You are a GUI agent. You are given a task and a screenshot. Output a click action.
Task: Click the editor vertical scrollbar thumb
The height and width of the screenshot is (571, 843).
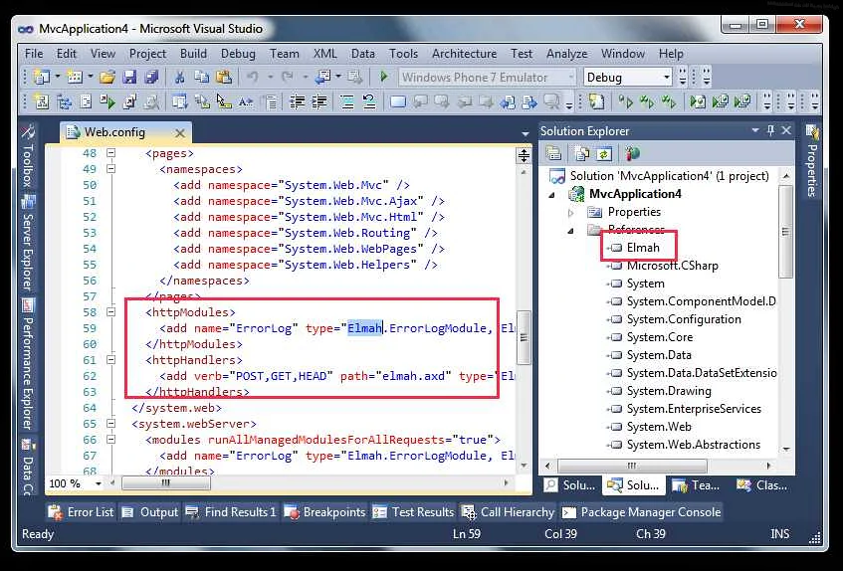[524, 337]
